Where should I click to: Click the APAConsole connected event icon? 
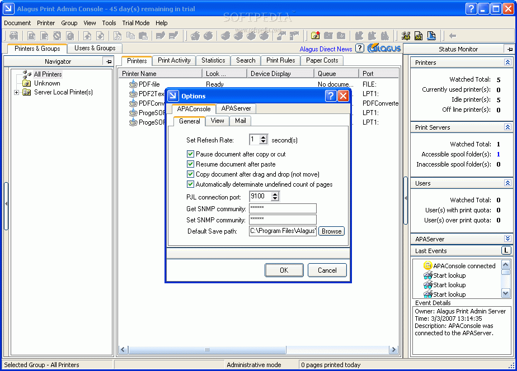point(427,265)
